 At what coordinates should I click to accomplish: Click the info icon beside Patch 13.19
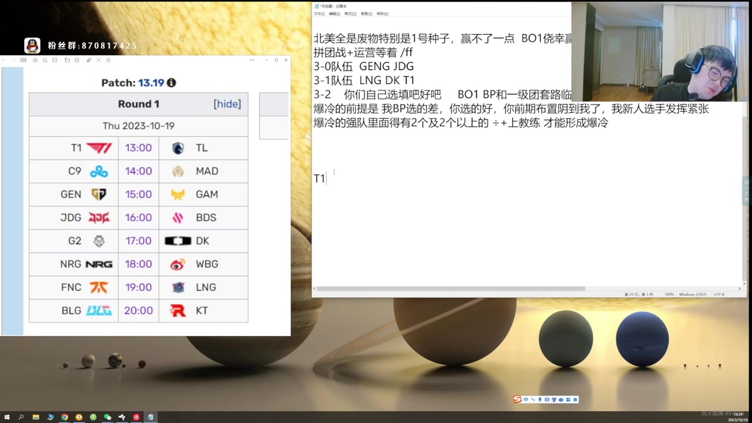pyautogui.click(x=172, y=83)
